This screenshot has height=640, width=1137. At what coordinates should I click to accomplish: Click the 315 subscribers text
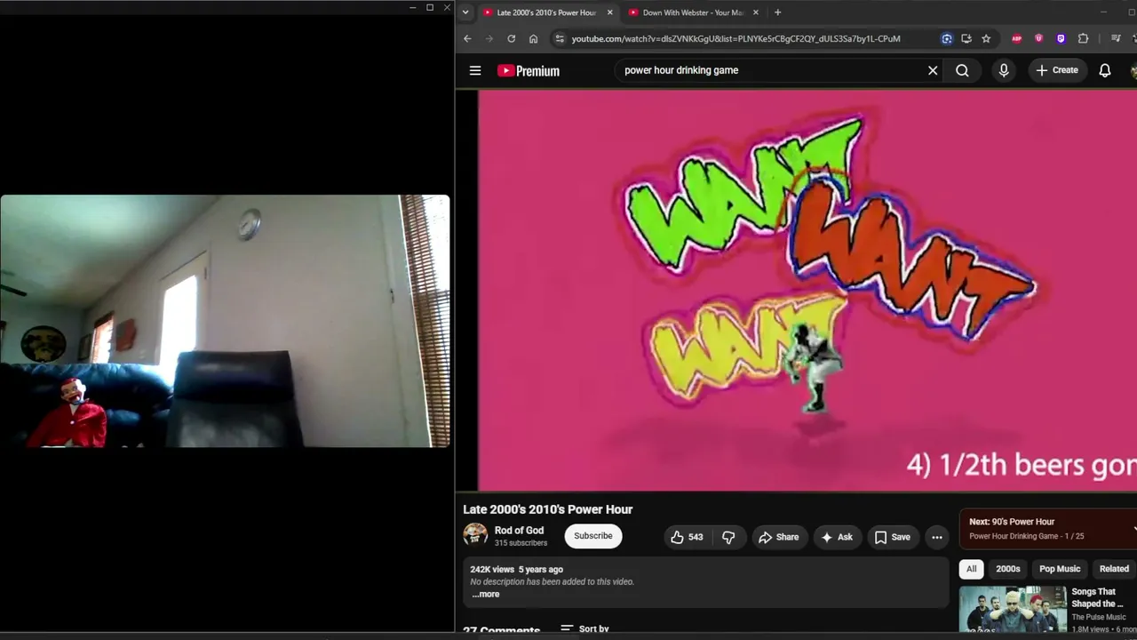click(521, 543)
